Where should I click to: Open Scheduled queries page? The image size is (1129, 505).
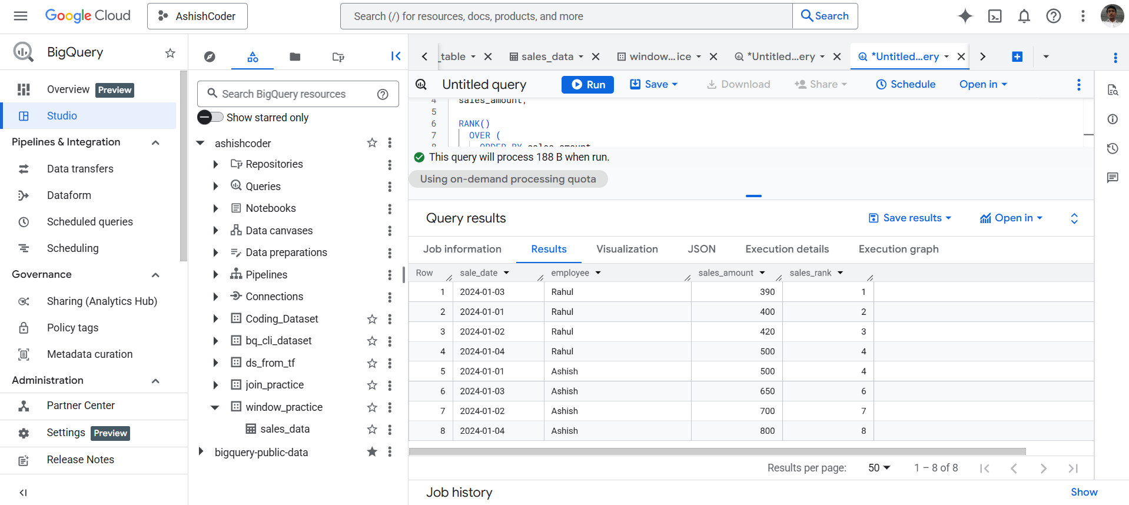click(90, 222)
